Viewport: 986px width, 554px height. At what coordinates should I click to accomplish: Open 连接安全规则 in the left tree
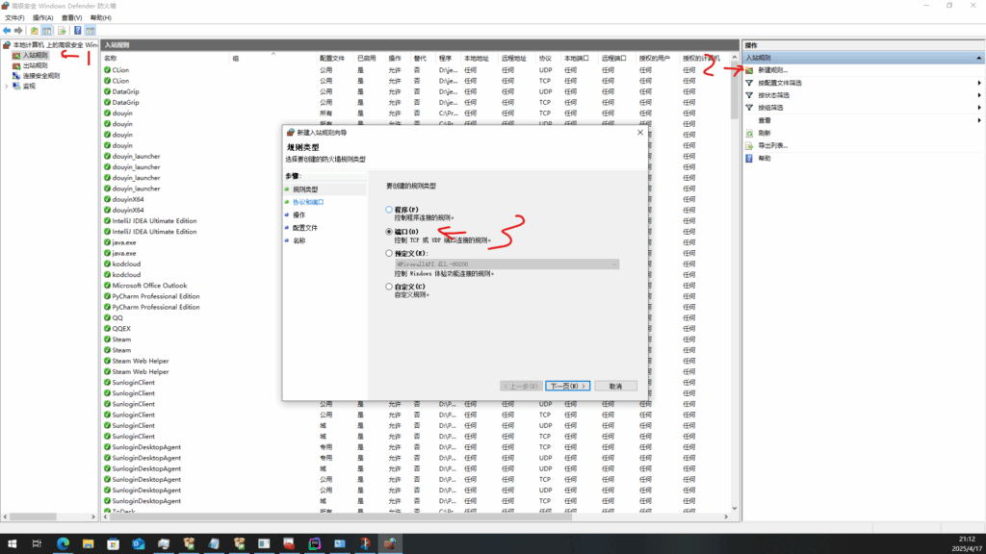(40, 76)
